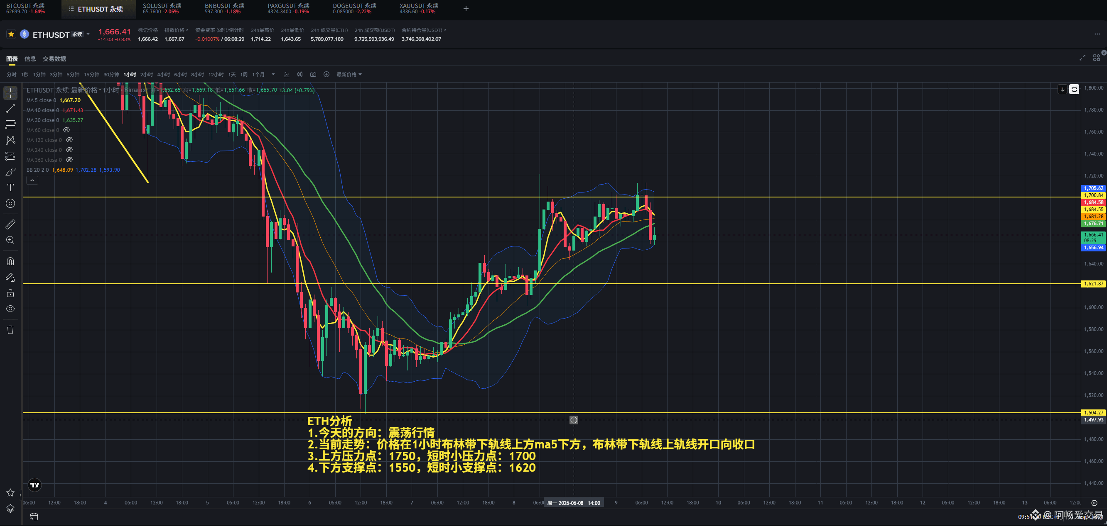Open the 最新价格 price type dropdown

click(x=349, y=75)
